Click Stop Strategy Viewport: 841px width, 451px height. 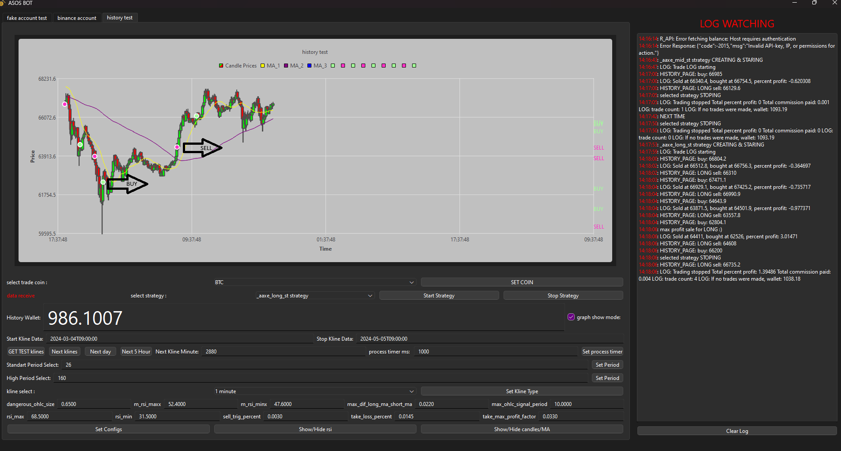pyautogui.click(x=563, y=296)
